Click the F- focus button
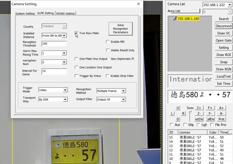Viewport: 233px width, 164px height. coord(210,113)
